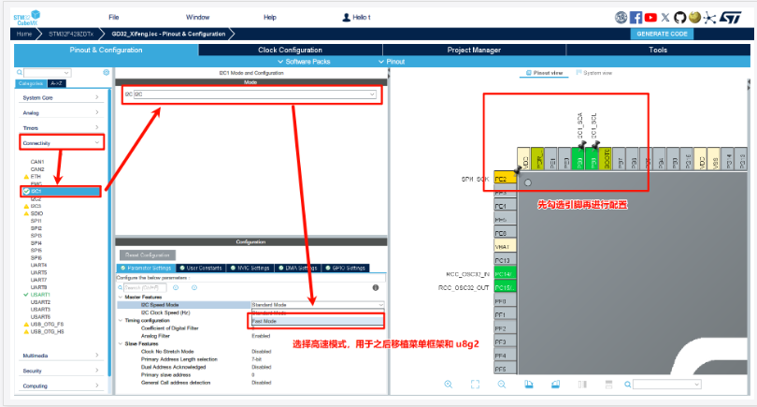Viewport: 757px width, 407px height.
Task: Select CAN1 in the peripheral list
Action: point(37,162)
